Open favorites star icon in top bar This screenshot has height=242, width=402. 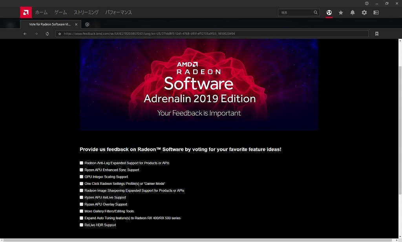pos(341,13)
